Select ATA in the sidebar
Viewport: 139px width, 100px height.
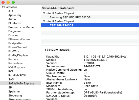coord(11,11)
